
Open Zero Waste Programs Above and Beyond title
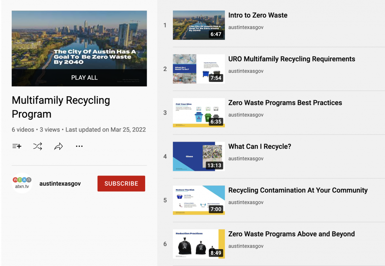pyautogui.click(x=291, y=234)
